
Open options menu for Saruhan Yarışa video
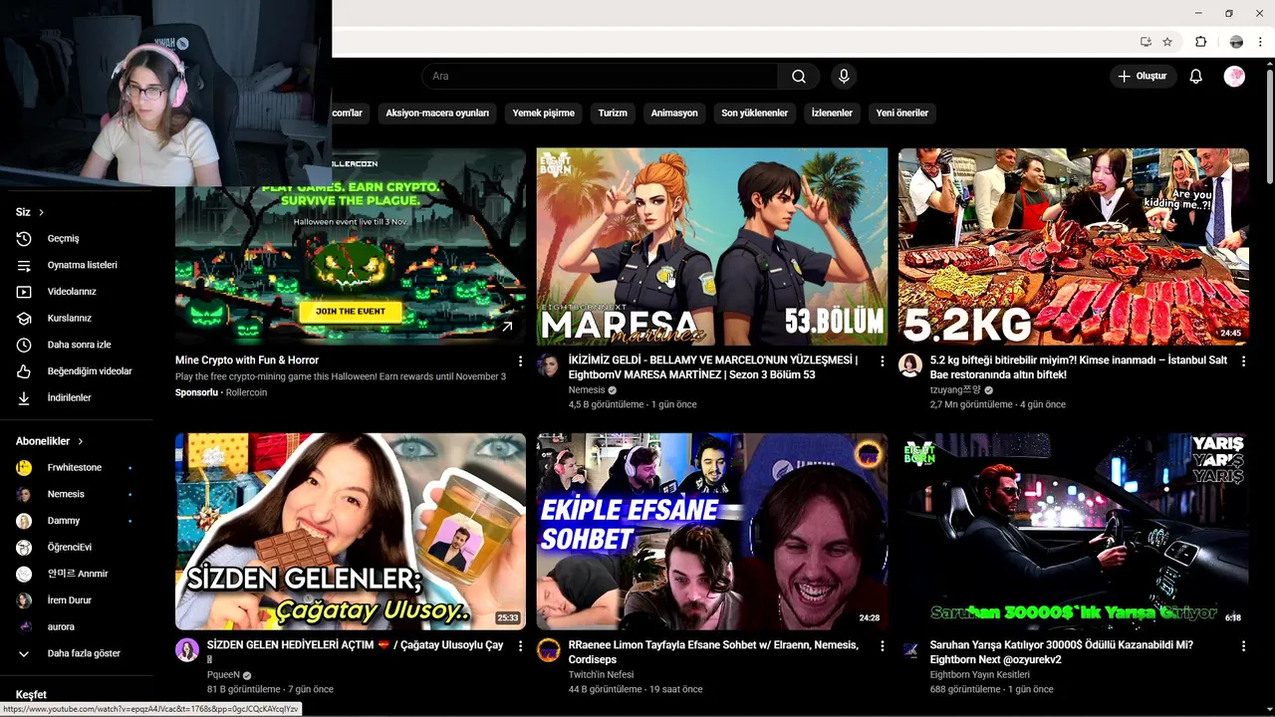point(1243,646)
